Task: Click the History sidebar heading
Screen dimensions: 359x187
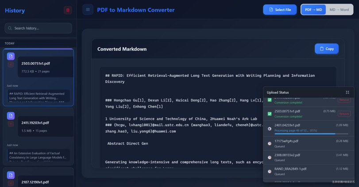Action: (15, 11)
